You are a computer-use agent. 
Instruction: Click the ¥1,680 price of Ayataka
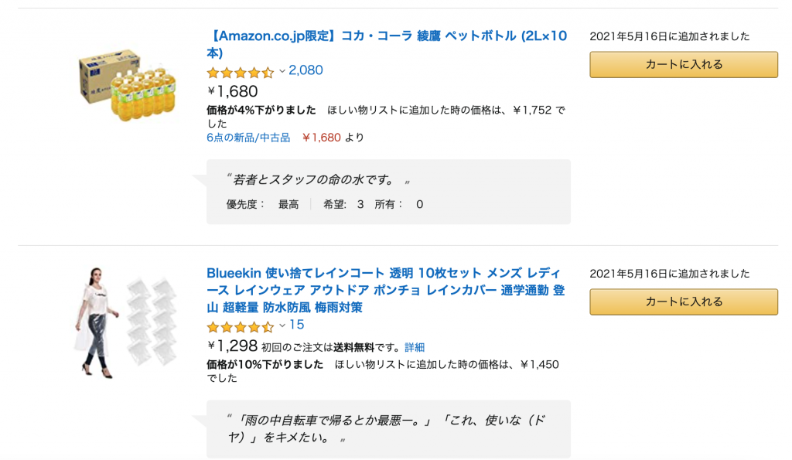[x=233, y=91]
